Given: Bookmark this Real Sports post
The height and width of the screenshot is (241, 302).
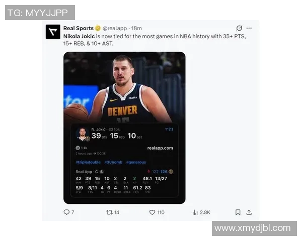Looking at the screenshot, I should (238, 212).
